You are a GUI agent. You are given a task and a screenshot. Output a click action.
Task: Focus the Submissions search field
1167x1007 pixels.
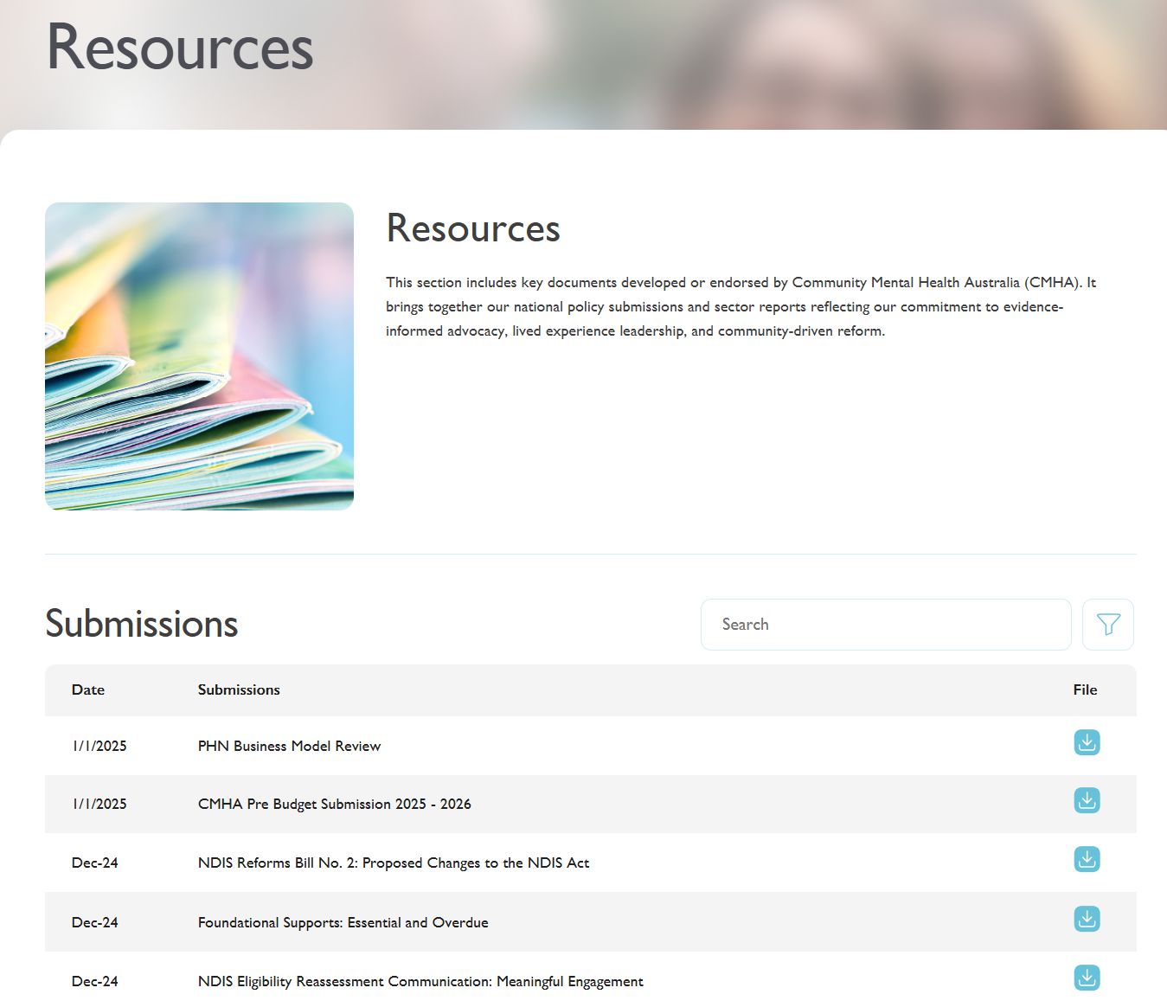pos(885,625)
